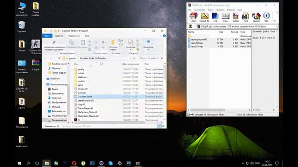Open the File menu in WinRAR

click(190, 10)
